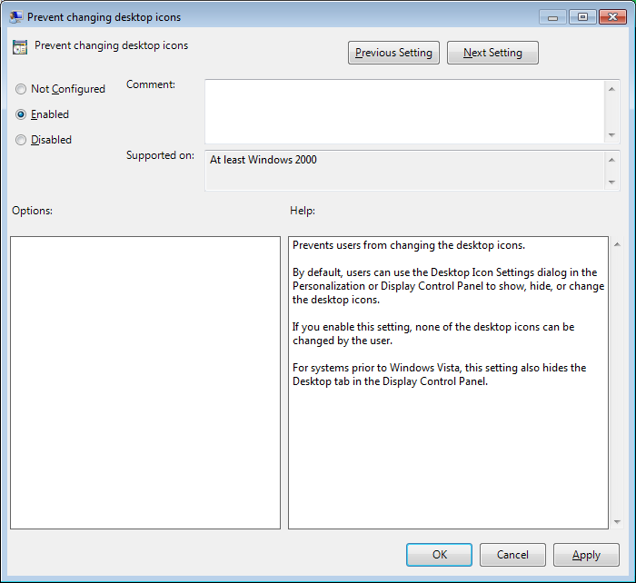This screenshot has width=636, height=583.
Task: Click the 'Prevent changing desktop icons' heading text
Action: point(111,45)
